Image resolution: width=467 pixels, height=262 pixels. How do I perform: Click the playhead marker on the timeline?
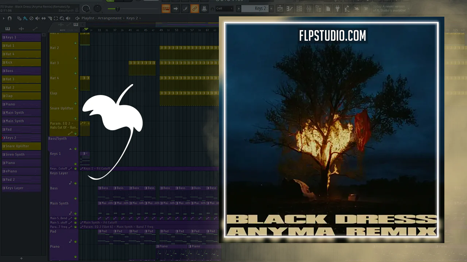(x=86, y=29)
